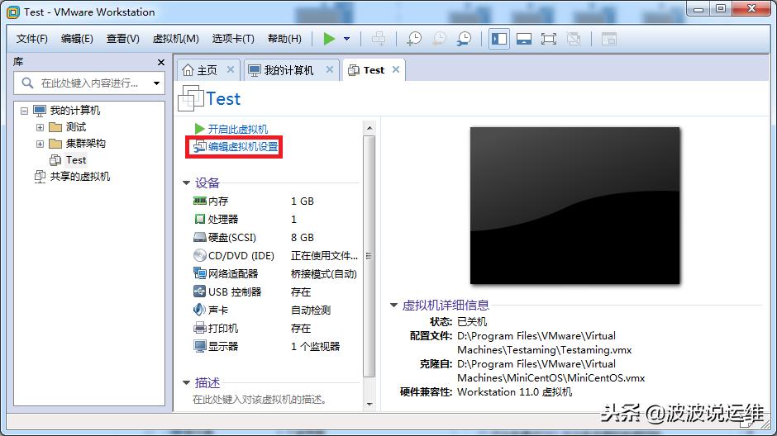Open the 编辑(E) menu
The width and height of the screenshot is (777, 436).
[x=77, y=39]
